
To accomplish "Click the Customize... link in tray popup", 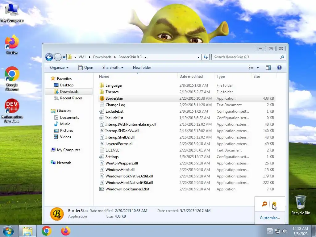I will [270, 218].
